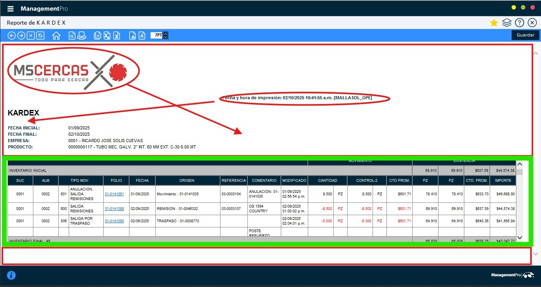Open folio link 01-0141088

coord(114,209)
